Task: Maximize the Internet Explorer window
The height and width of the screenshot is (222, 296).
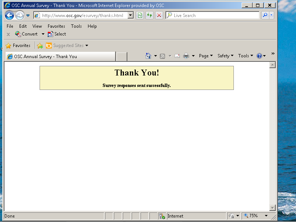Action: tap(258, 5)
